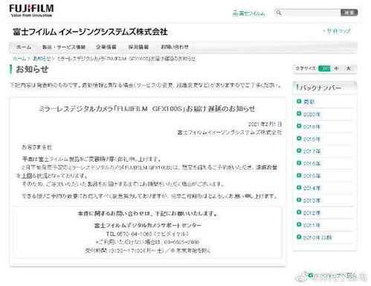Open the 2011年 back number link
The width and height of the screenshot is (371, 286).
[x=312, y=225]
